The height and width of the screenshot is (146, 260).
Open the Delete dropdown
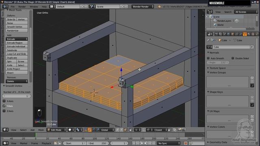tap(17, 81)
